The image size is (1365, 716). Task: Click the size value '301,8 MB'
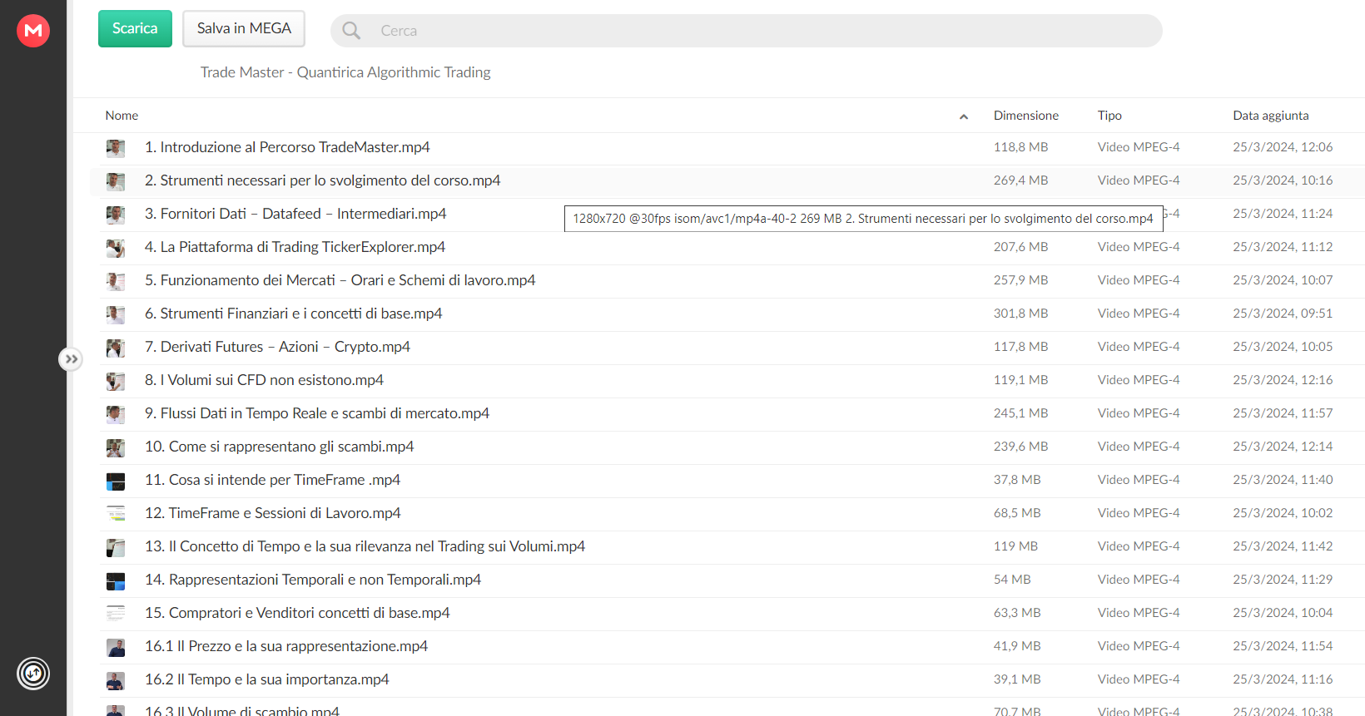click(x=1020, y=314)
